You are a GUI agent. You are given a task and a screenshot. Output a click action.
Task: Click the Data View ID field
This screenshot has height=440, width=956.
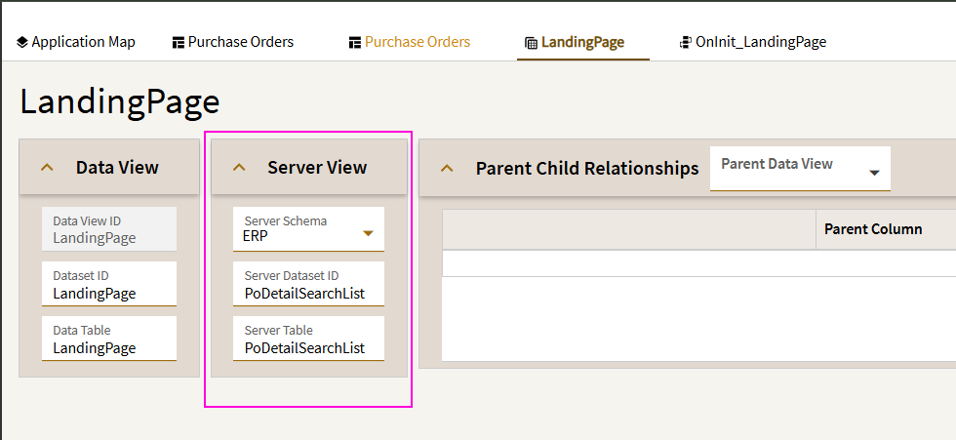109,229
